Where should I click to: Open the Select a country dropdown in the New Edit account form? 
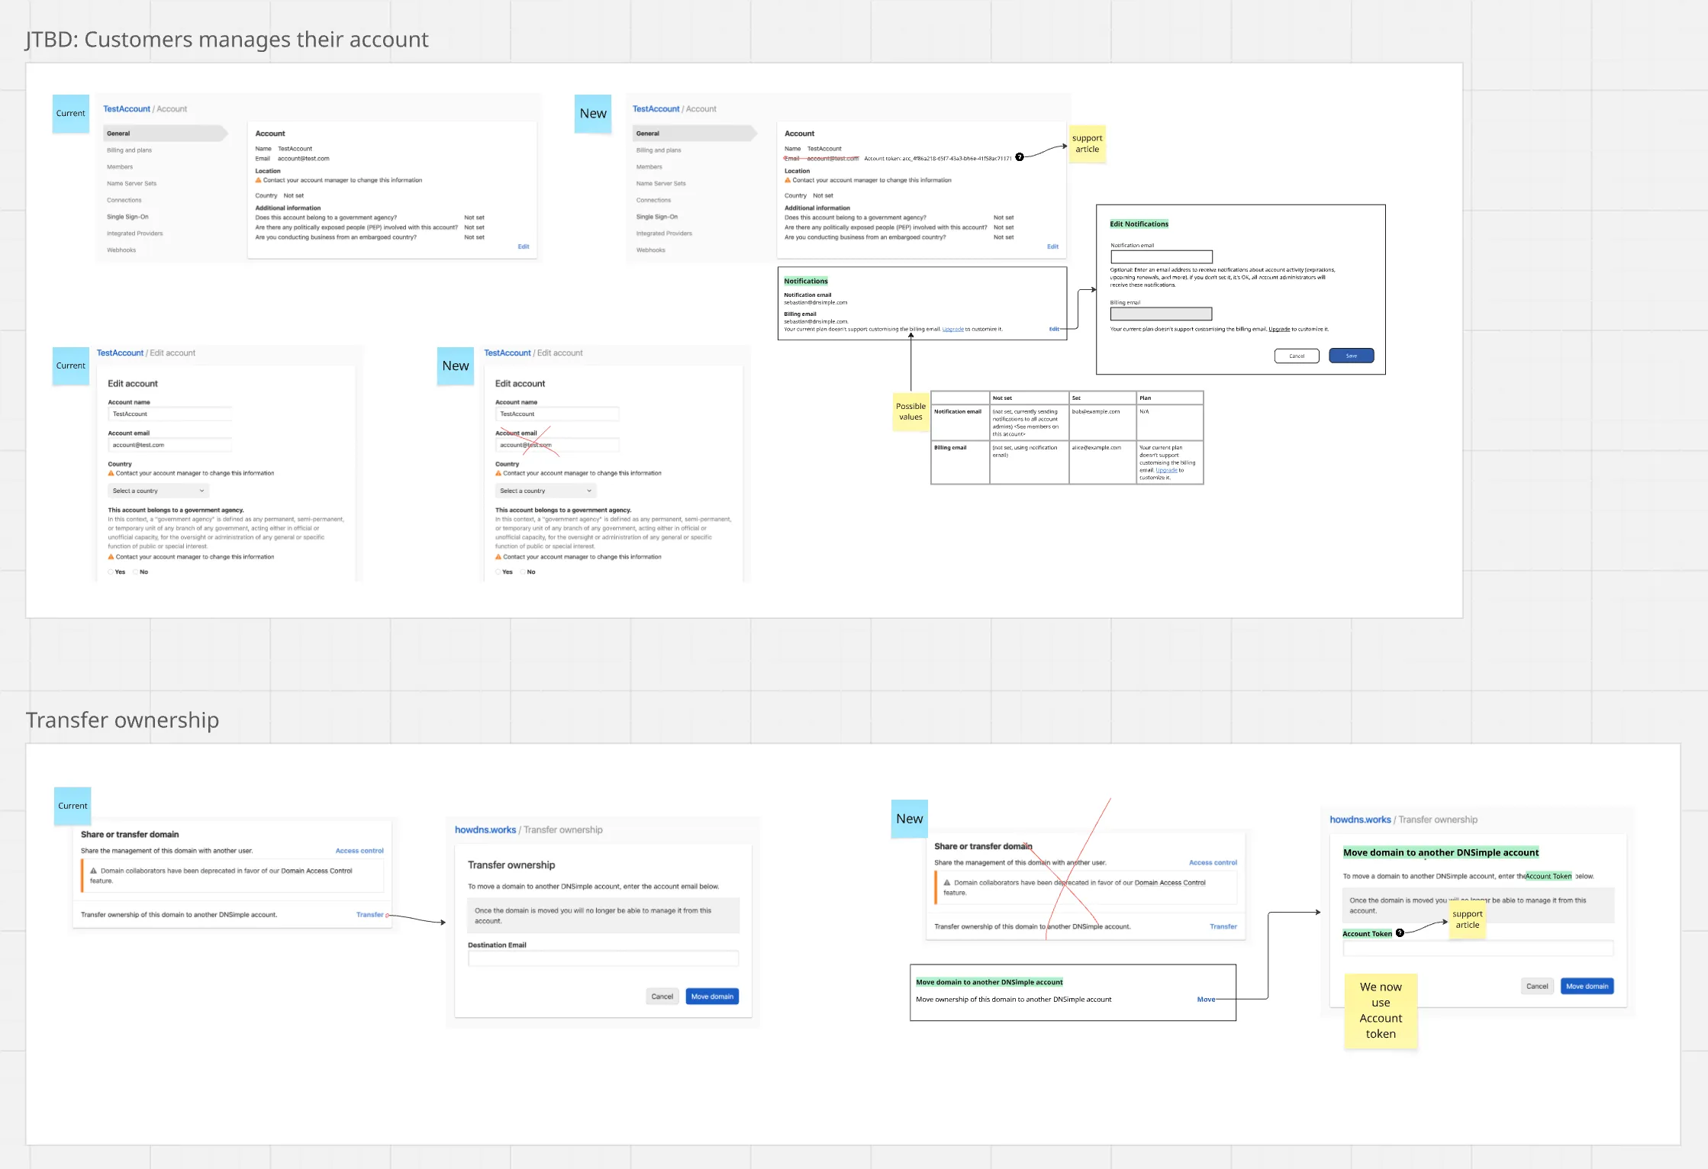point(546,491)
